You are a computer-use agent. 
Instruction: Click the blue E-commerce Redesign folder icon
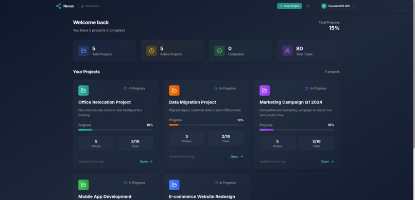pyautogui.click(x=174, y=185)
